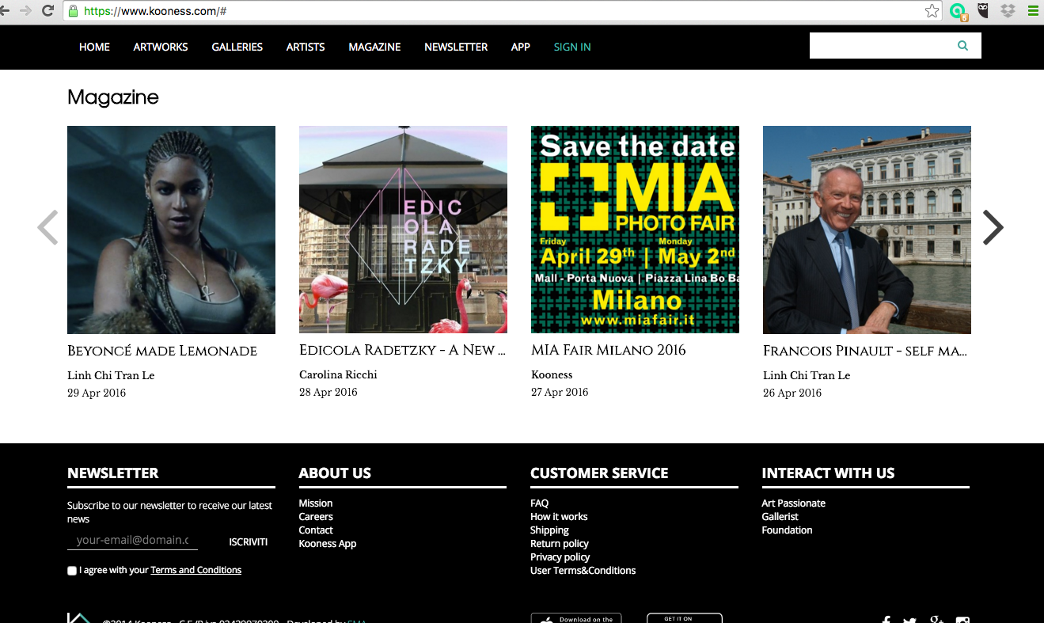Image resolution: width=1044 pixels, height=623 pixels.
Task: Click the date 26 Apr 2016
Action: tap(792, 393)
